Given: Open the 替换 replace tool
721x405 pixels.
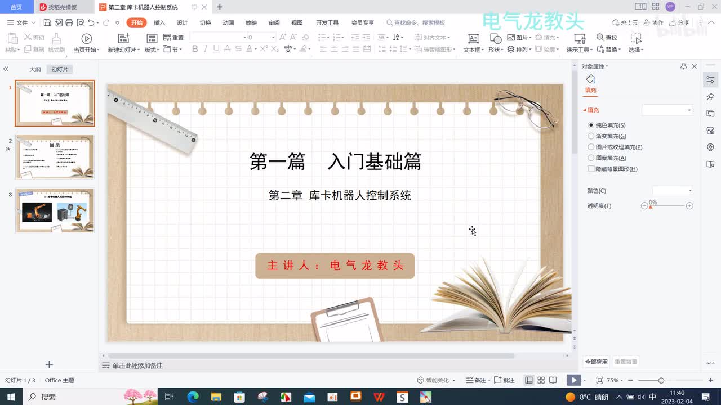Looking at the screenshot, I should [608, 49].
